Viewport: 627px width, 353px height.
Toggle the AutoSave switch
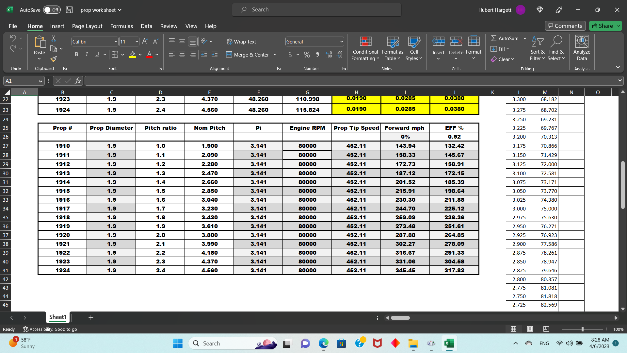pos(52,10)
